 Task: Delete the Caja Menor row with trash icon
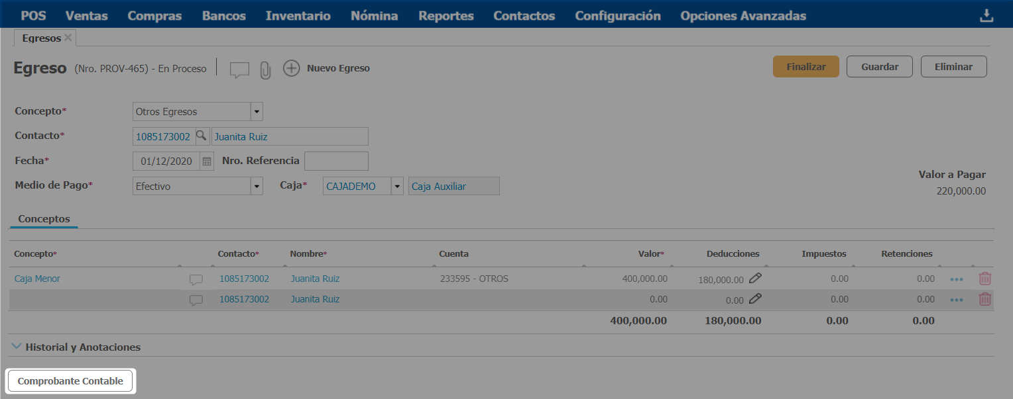pos(985,279)
